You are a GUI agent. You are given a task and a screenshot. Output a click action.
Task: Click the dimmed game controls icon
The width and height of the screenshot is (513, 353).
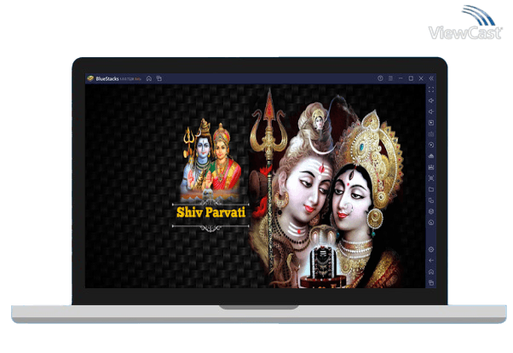[x=431, y=134]
